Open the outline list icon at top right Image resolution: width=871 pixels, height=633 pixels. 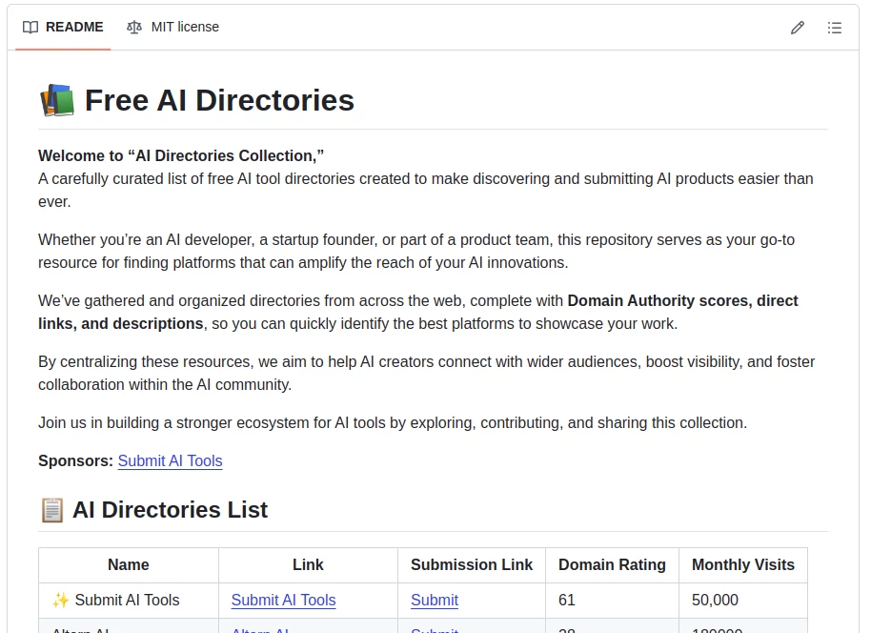[x=835, y=28]
